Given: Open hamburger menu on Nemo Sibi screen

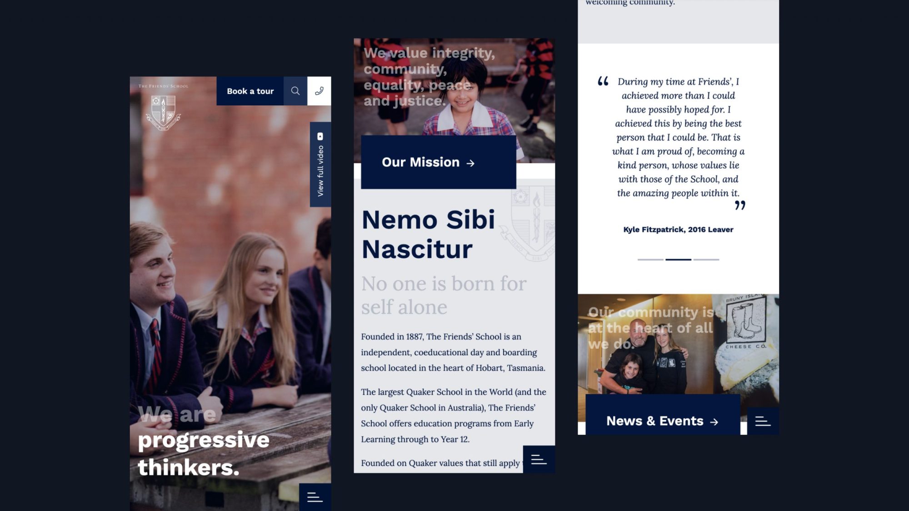Looking at the screenshot, I should [x=539, y=459].
